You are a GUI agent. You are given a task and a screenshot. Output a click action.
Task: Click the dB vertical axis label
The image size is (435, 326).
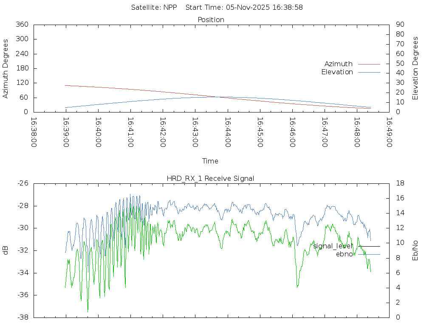pyautogui.click(x=6, y=250)
